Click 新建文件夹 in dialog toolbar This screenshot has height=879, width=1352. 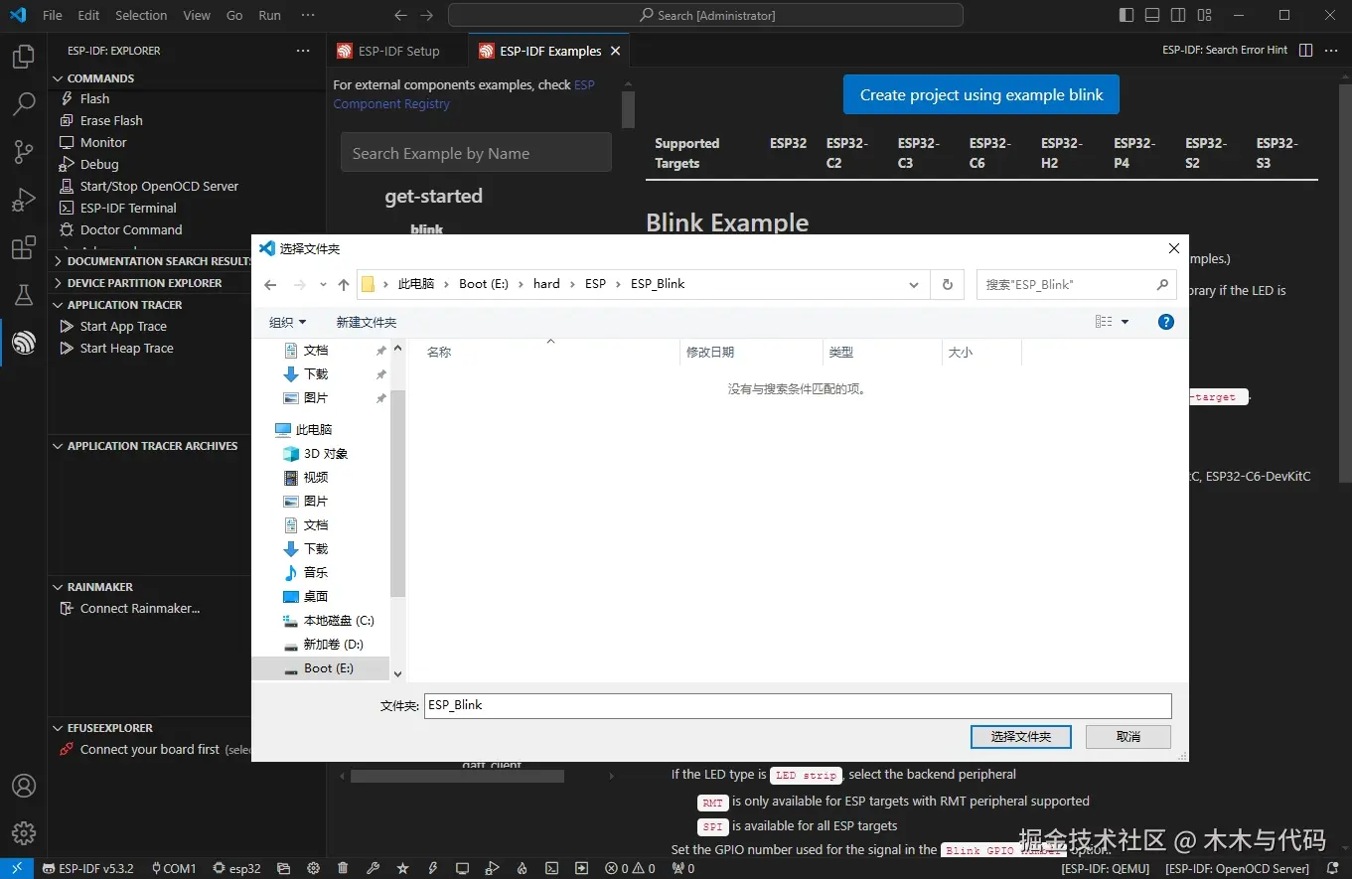click(367, 322)
